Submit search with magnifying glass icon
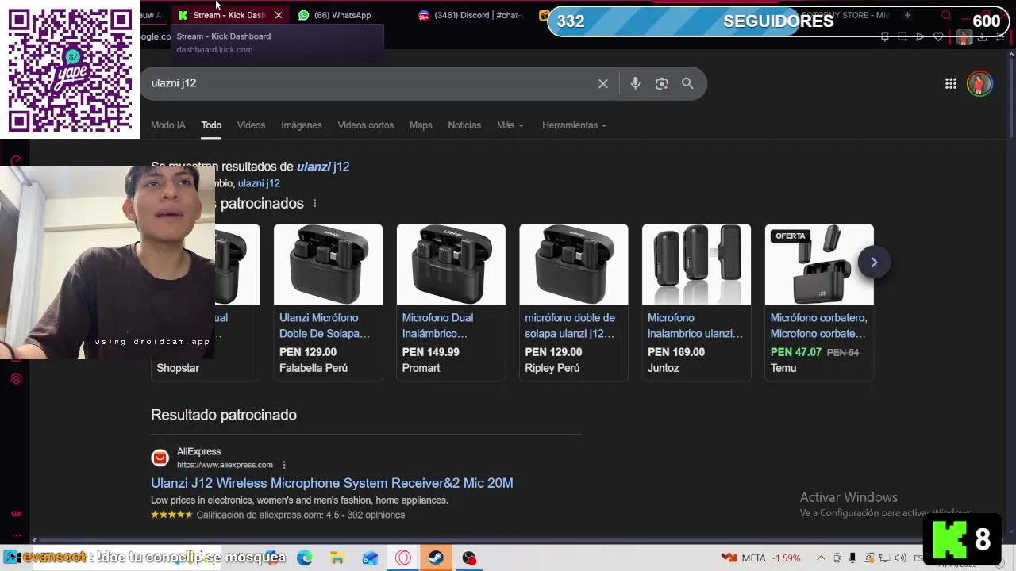The height and width of the screenshot is (571, 1016). tap(687, 83)
